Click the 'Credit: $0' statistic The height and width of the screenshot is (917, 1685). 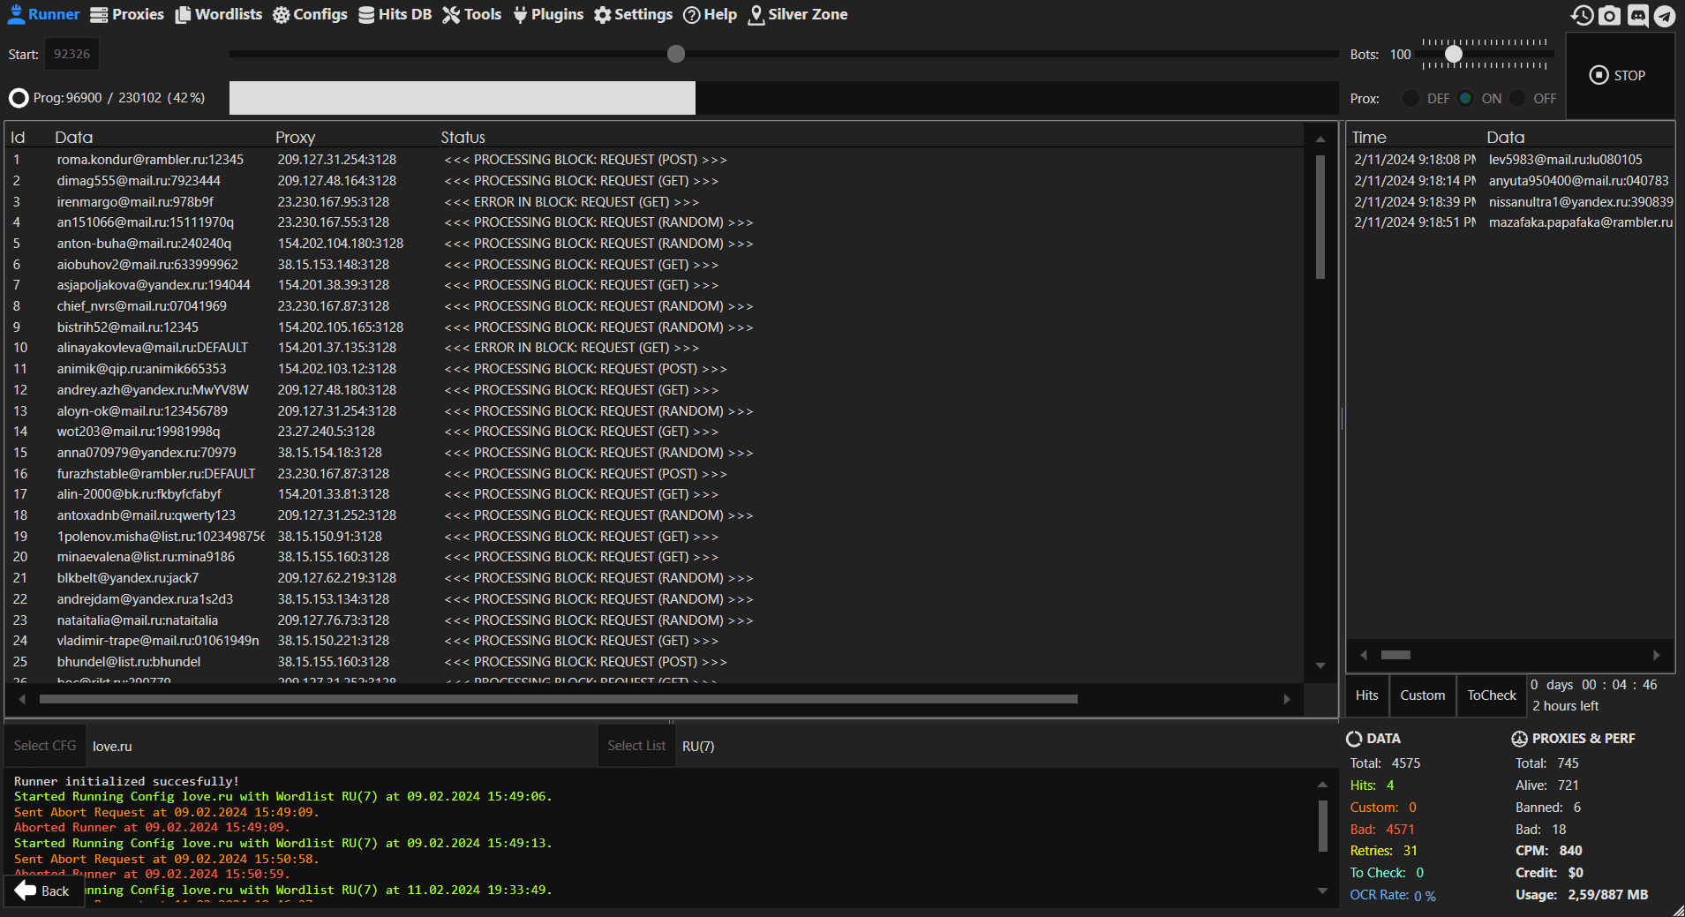pos(1549,873)
